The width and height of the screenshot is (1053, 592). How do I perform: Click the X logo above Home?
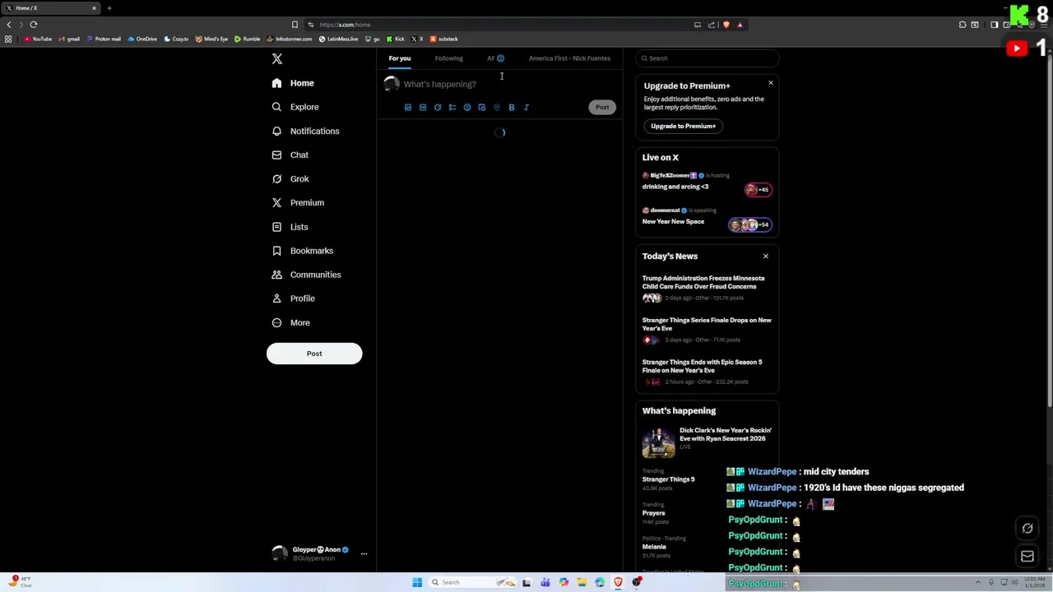(x=277, y=58)
